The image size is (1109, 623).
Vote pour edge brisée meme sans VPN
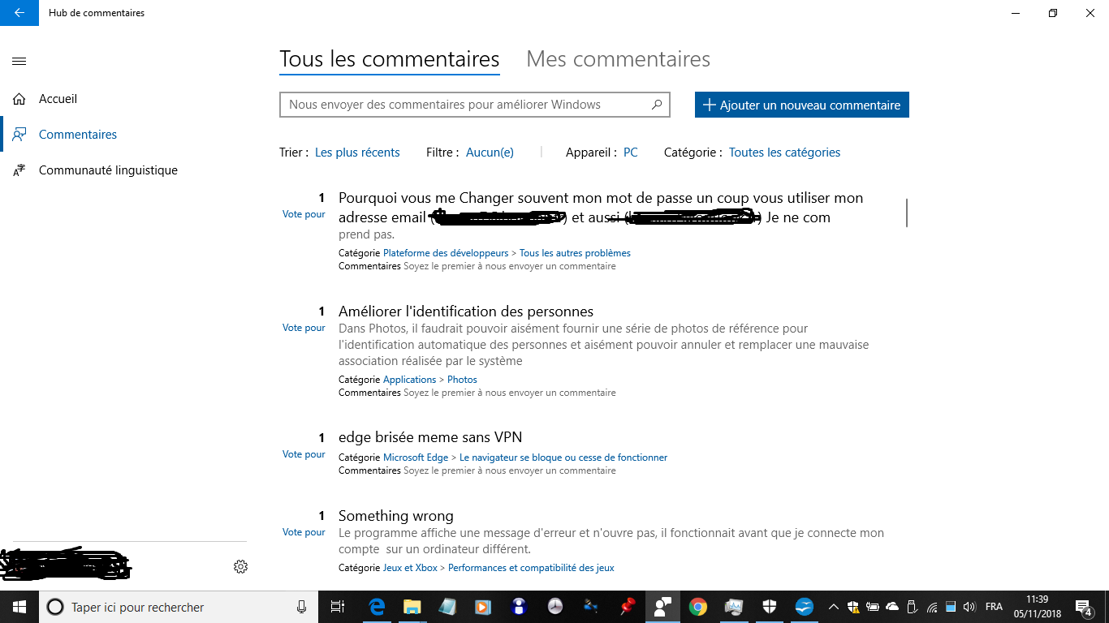[x=304, y=454]
